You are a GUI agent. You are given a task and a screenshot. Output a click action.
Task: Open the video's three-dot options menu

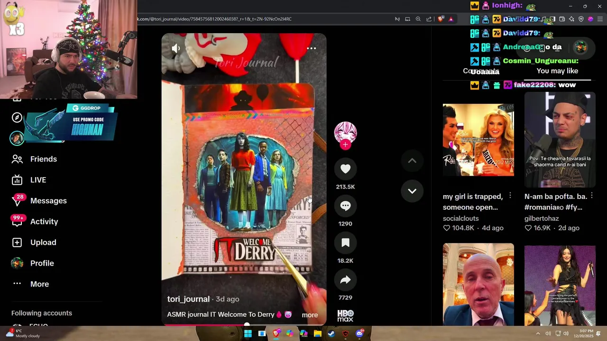[x=311, y=48]
